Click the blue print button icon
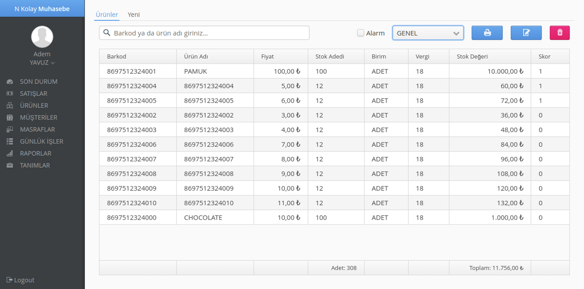This screenshot has height=289, width=584. point(487,33)
